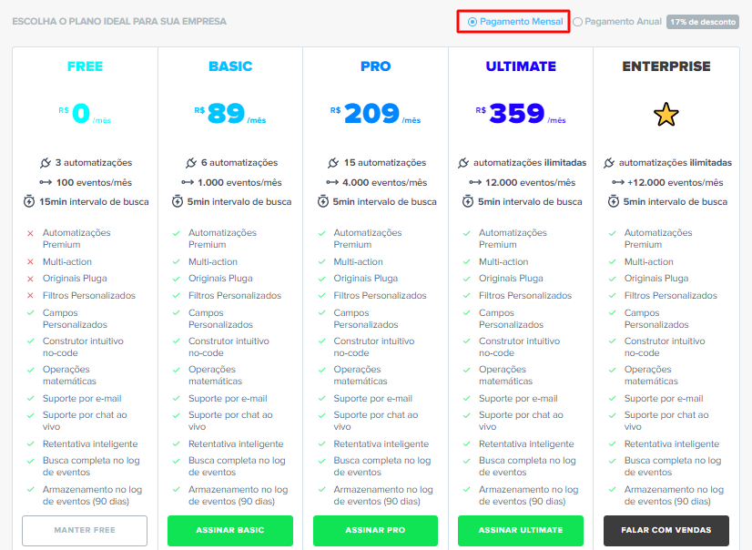Click timer icon in Pro plan interval
The width and height of the screenshot is (752, 550).
322,201
